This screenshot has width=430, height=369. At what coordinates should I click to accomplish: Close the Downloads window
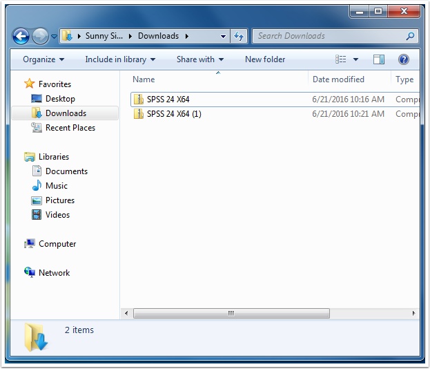click(404, 12)
